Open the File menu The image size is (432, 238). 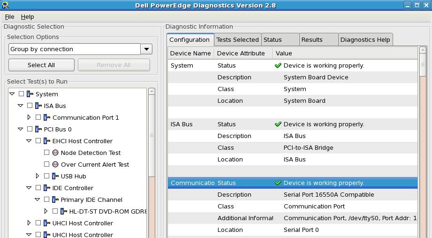[x=10, y=17]
